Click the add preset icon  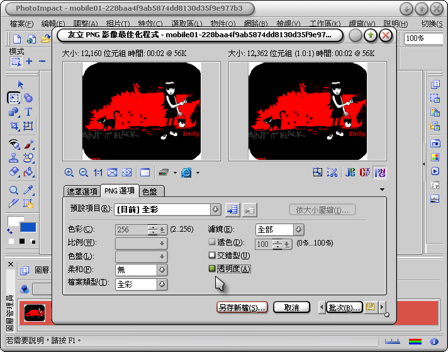click(x=233, y=210)
